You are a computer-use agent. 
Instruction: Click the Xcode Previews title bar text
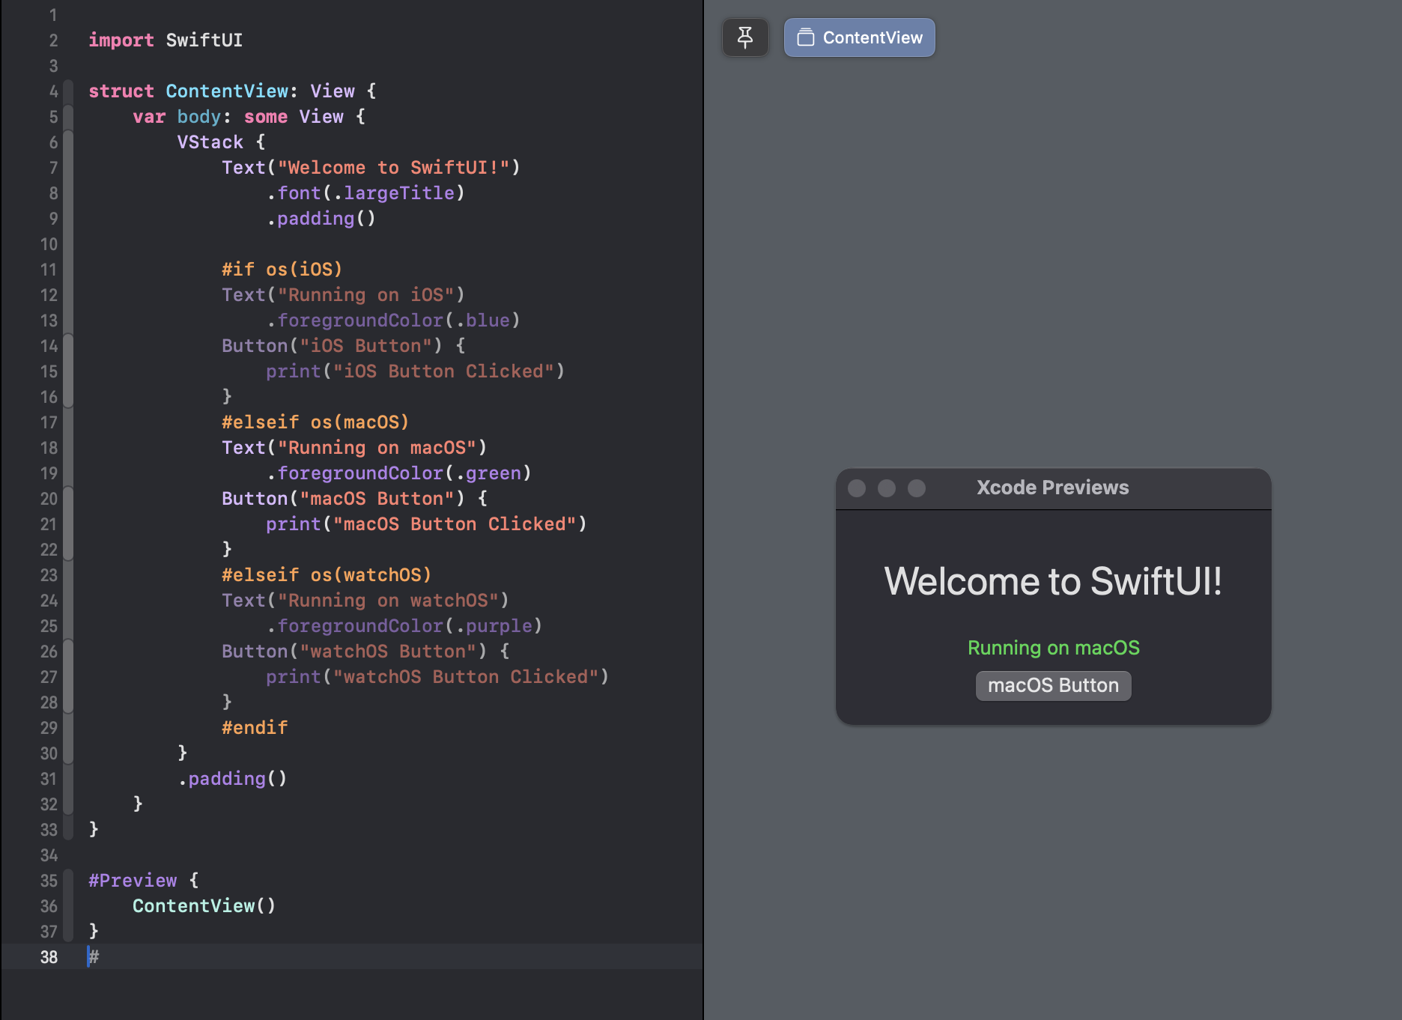pyautogui.click(x=1052, y=488)
